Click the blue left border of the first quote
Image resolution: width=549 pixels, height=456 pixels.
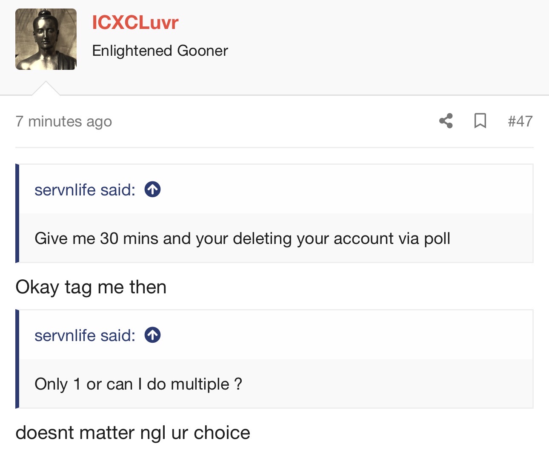tap(17, 213)
